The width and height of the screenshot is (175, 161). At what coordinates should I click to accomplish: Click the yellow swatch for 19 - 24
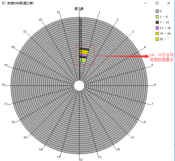click(x=157, y=34)
